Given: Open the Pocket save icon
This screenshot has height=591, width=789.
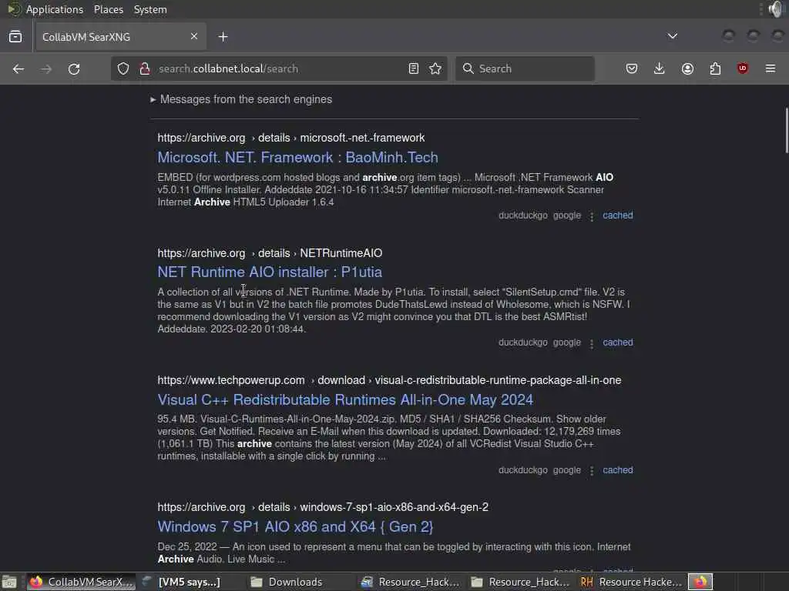Looking at the screenshot, I should coord(632,68).
